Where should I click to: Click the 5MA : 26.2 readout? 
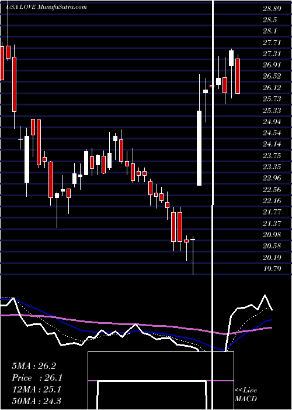34,366
